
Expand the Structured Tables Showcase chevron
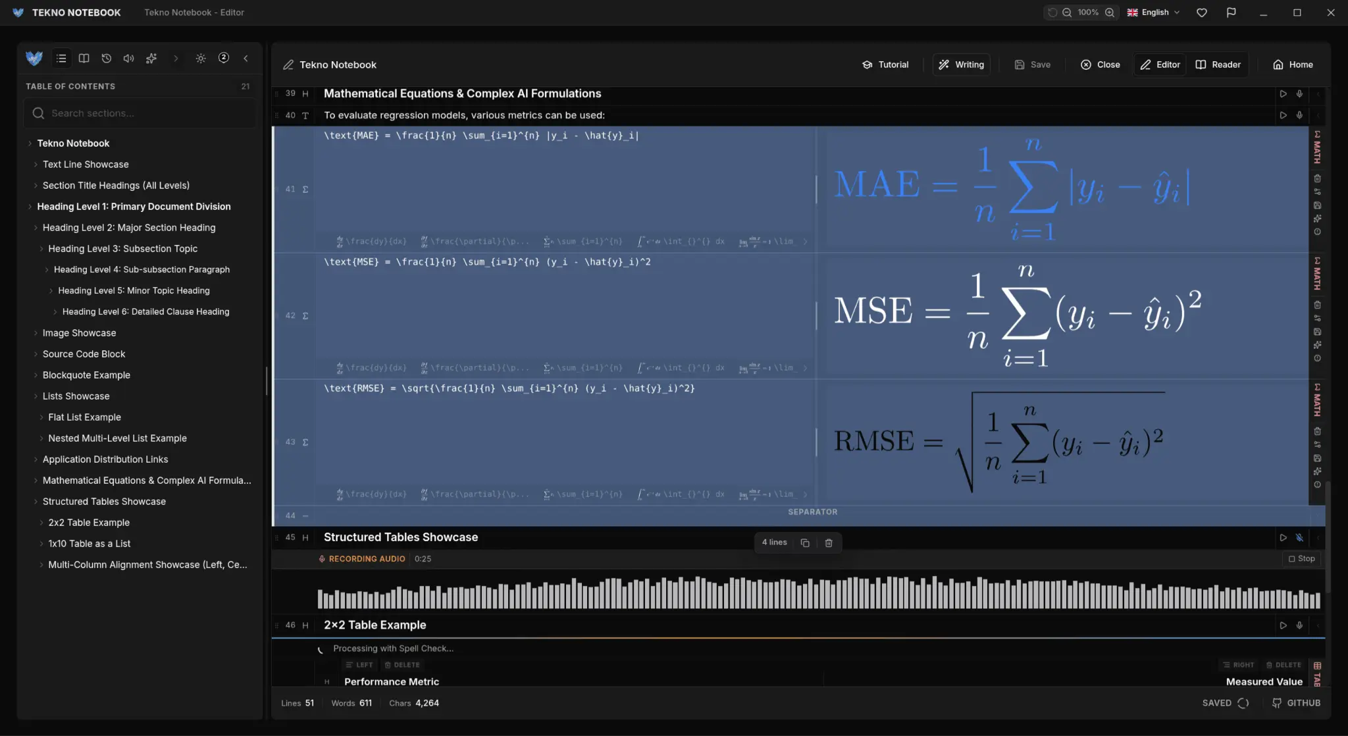36,502
